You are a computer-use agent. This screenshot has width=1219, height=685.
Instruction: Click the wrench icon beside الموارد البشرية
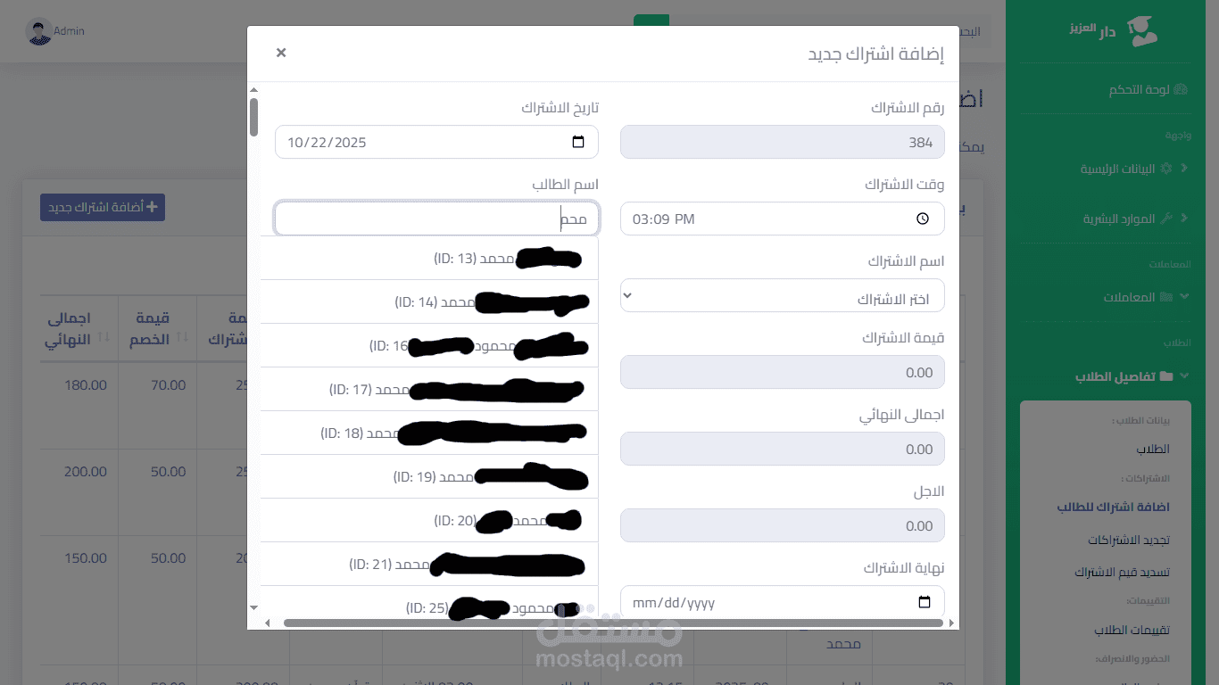(1165, 219)
